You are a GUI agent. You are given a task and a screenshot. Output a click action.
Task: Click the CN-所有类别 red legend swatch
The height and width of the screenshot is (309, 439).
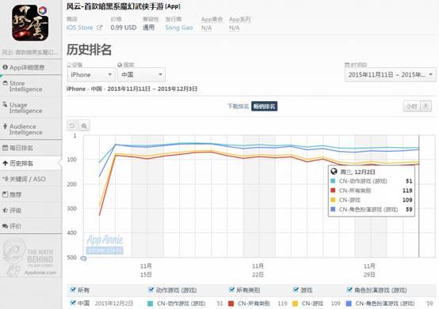(x=231, y=303)
